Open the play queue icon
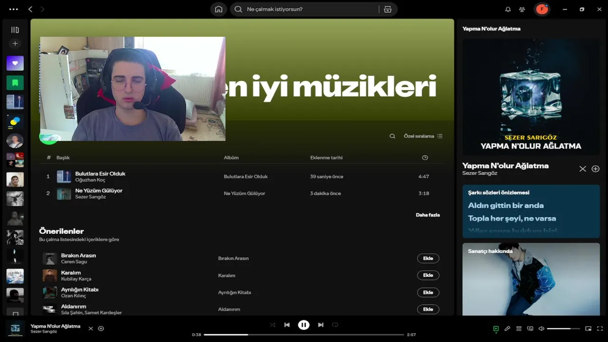The image size is (608, 342). (x=519, y=328)
